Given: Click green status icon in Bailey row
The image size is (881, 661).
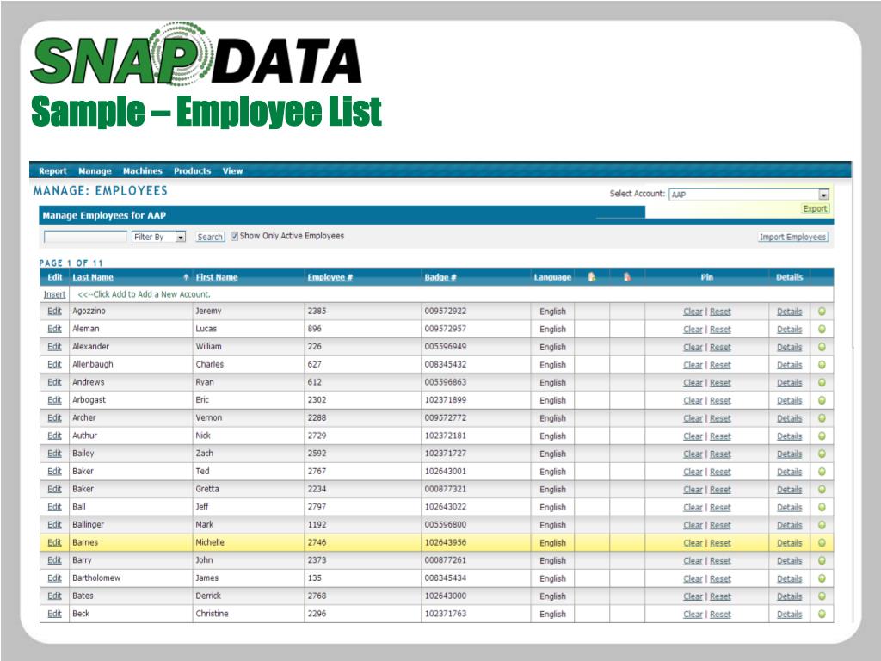Looking at the screenshot, I should tap(822, 454).
